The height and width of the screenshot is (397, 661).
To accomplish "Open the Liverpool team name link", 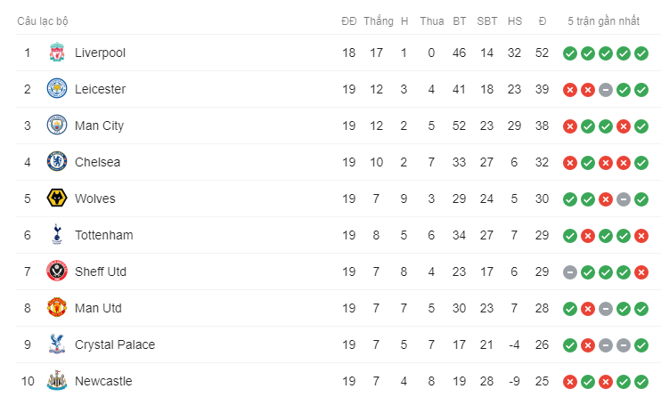I will point(101,53).
